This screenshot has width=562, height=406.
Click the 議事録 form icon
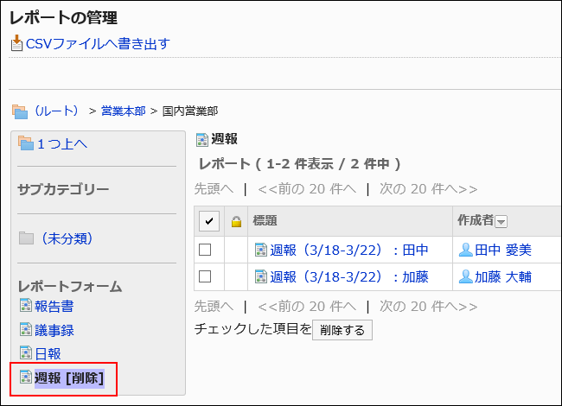click(26, 329)
